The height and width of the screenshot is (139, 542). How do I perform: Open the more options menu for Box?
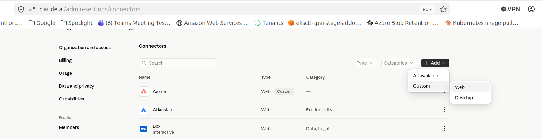[x=444, y=128]
